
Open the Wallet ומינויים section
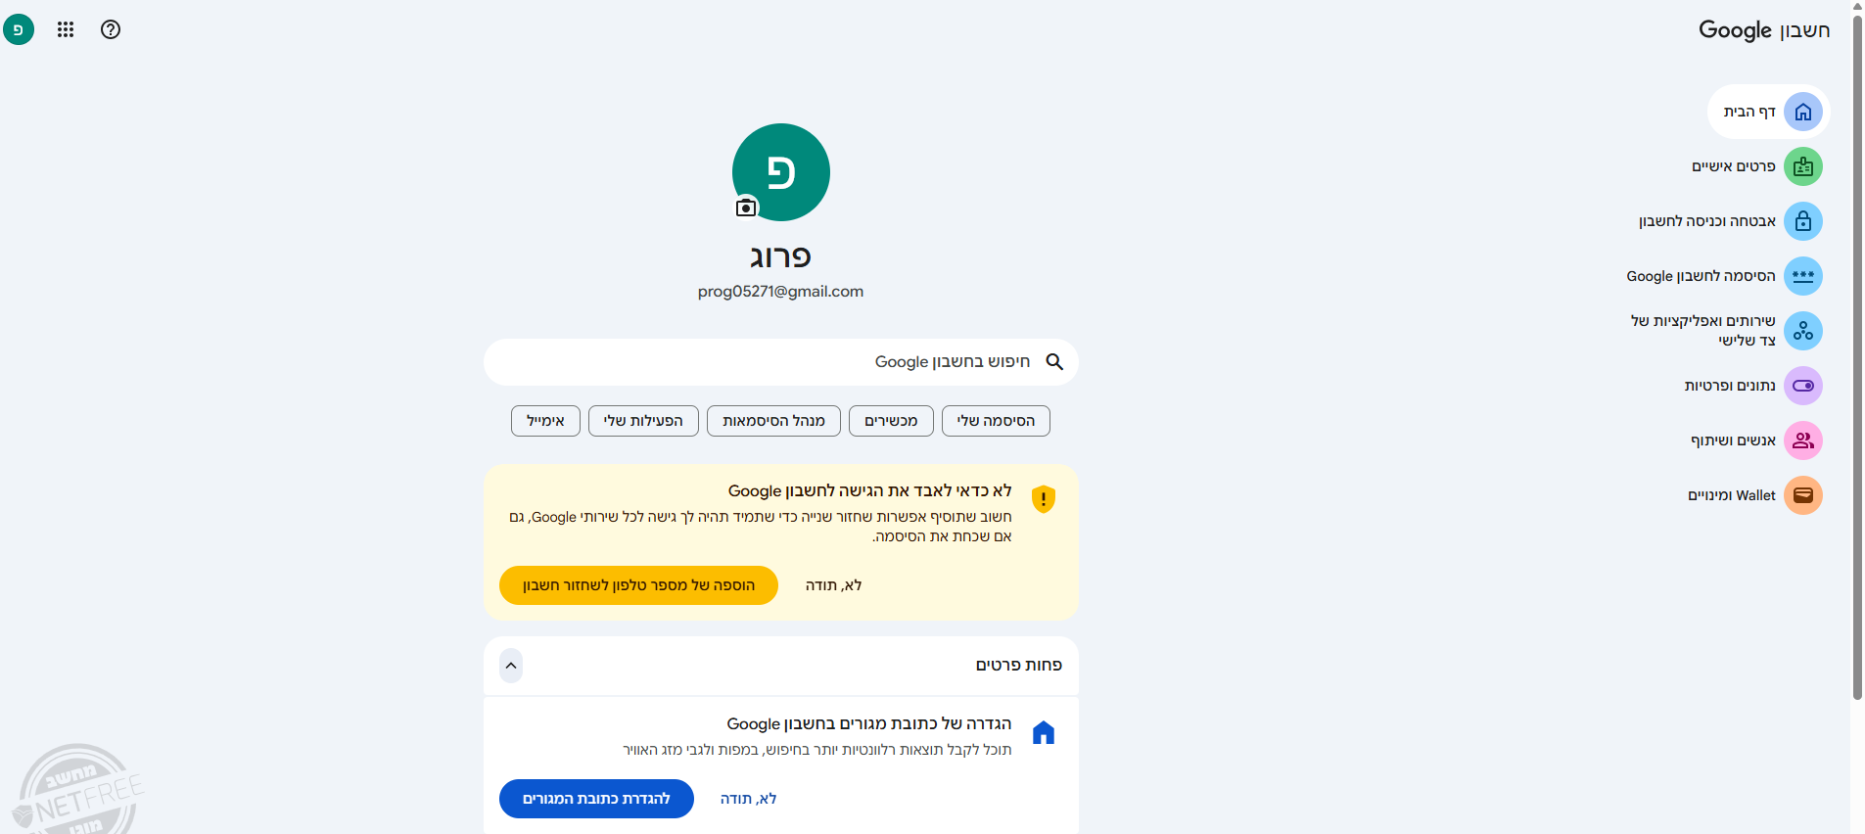click(x=1754, y=495)
